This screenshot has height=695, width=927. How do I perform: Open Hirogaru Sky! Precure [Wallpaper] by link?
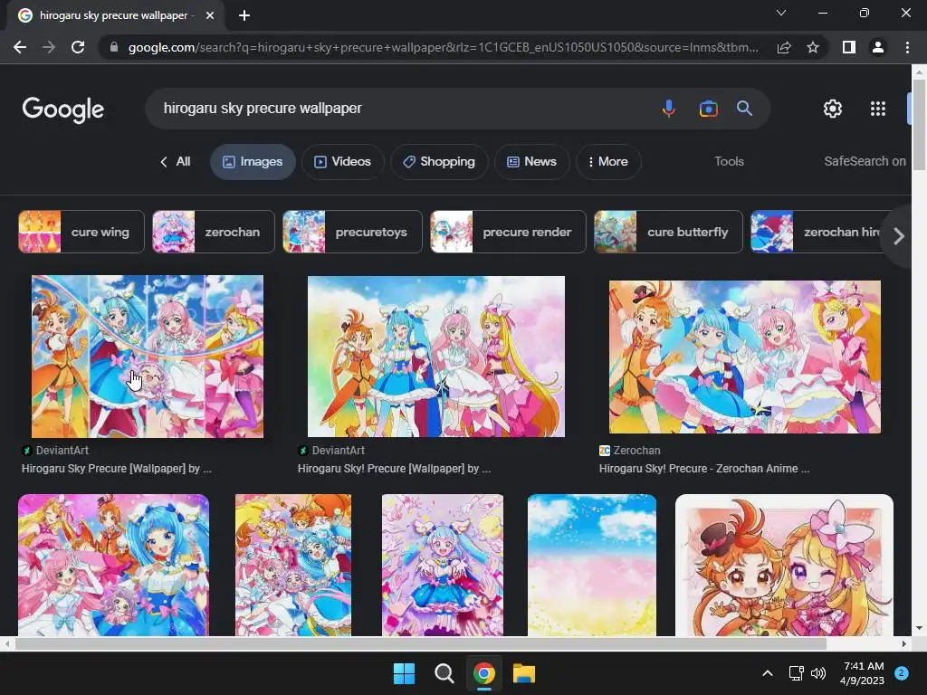(395, 469)
